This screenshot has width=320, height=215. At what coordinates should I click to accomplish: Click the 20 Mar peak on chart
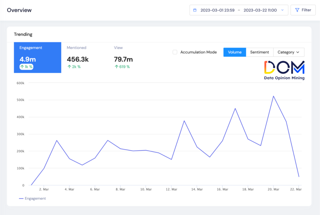point(273,96)
